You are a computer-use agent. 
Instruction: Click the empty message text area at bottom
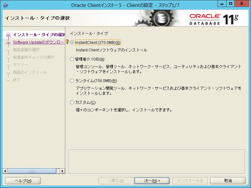coord(157,161)
